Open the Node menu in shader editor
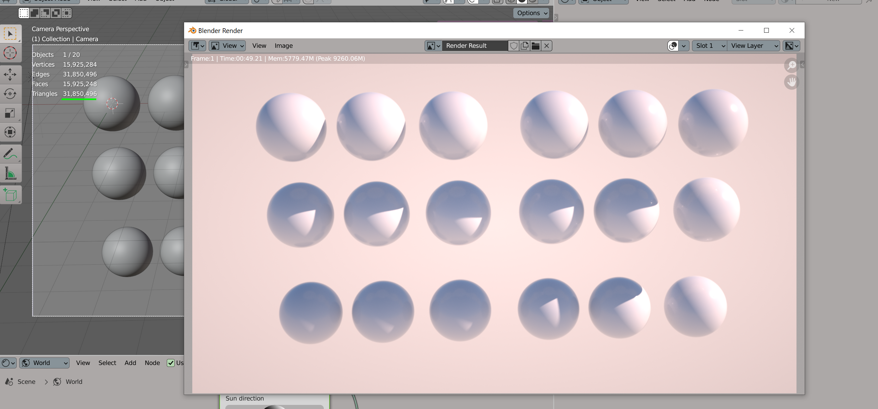The image size is (878, 409). pyautogui.click(x=152, y=363)
